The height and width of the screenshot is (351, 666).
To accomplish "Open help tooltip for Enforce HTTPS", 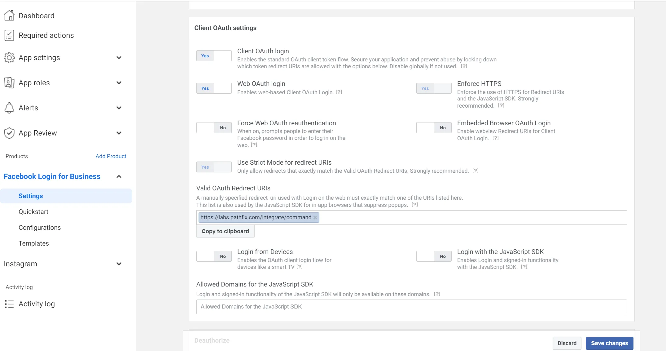I will coord(501,105).
